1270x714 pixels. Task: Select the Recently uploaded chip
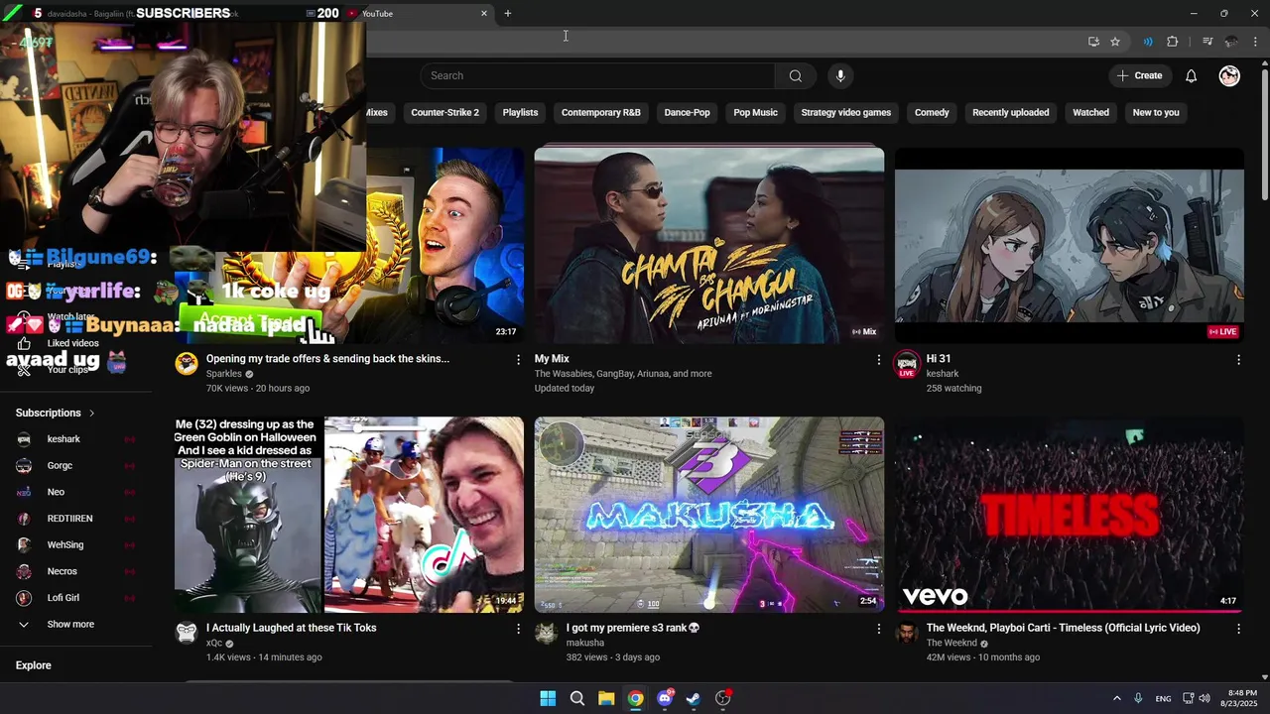click(1010, 112)
